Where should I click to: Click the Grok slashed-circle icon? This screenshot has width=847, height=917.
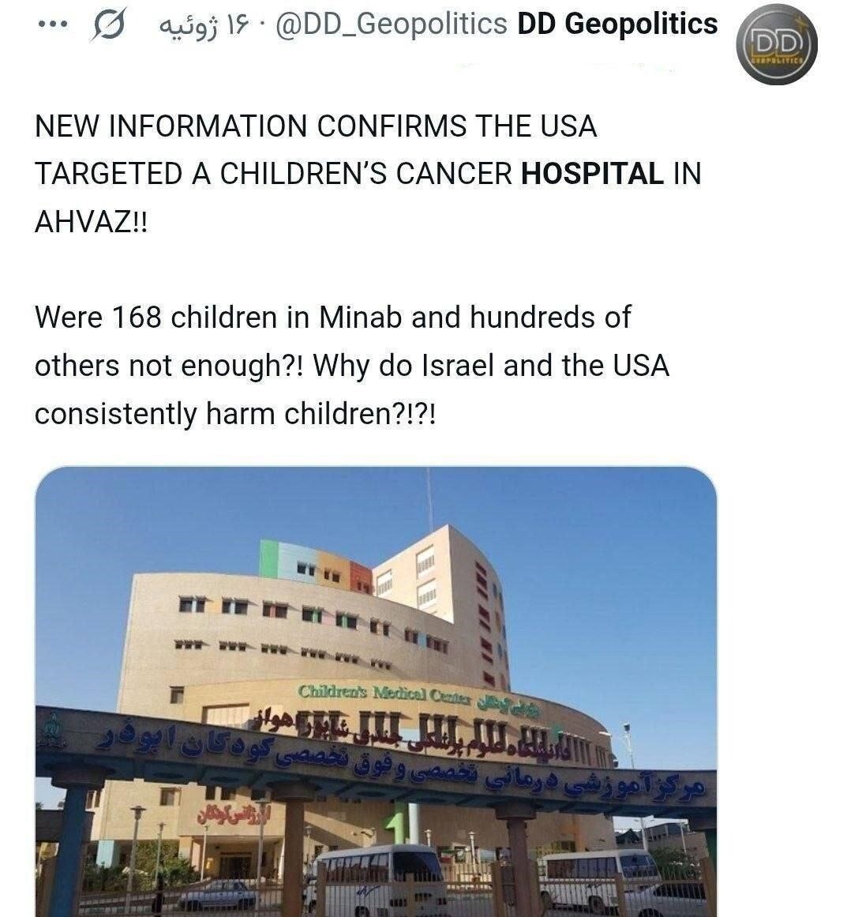pyautogui.click(x=109, y=26)
